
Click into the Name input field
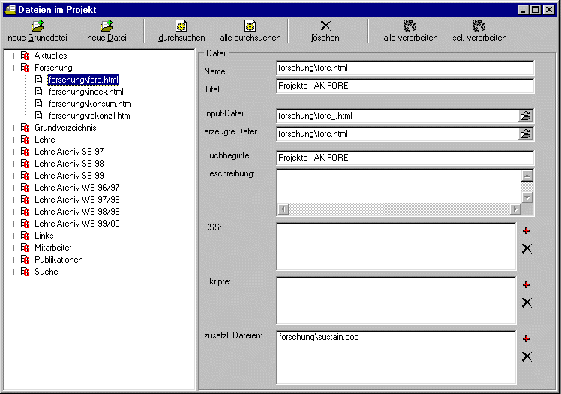point(405,68)
